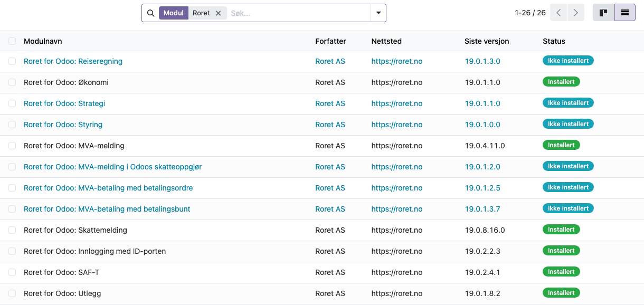Remove the Roret filter with X

pos(218,13)
